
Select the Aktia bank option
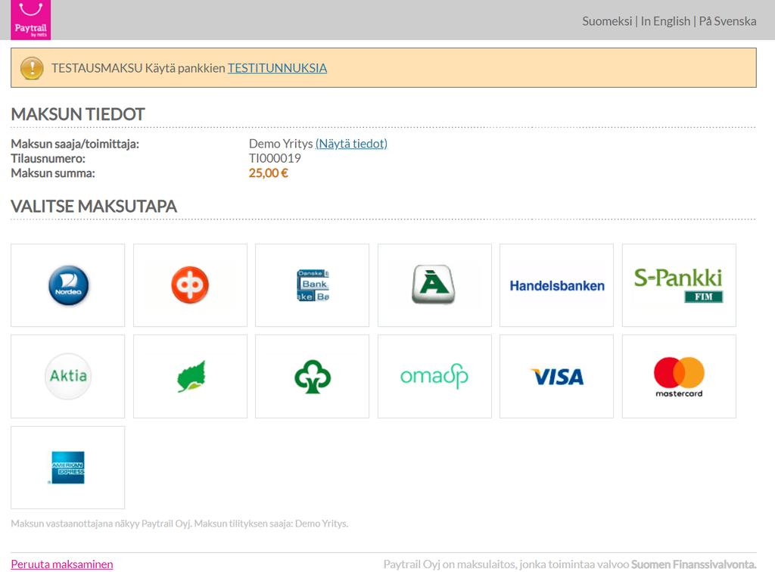pyautogui.click(x=67, y=376)
